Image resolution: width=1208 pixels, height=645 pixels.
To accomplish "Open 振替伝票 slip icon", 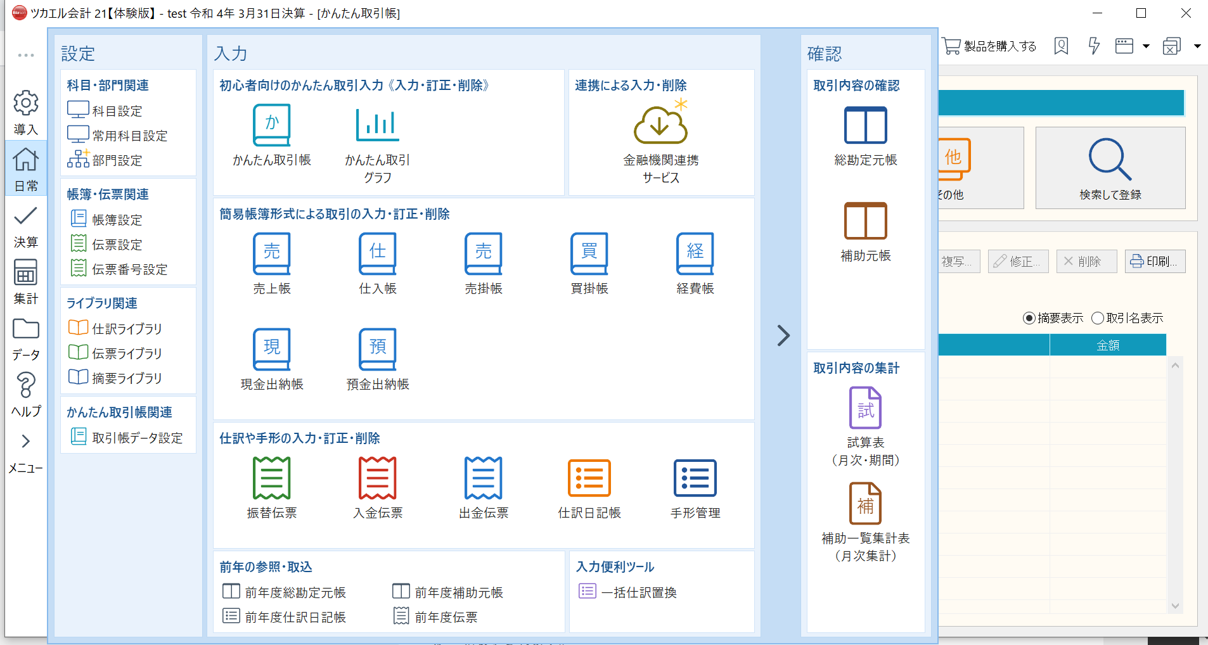I will point(272,478).
